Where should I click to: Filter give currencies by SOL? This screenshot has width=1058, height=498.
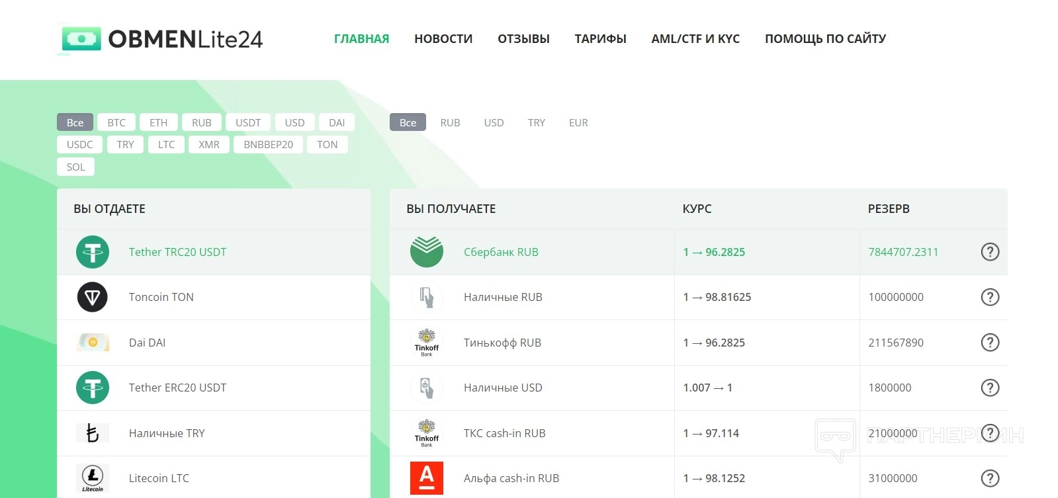click(75, 167)
